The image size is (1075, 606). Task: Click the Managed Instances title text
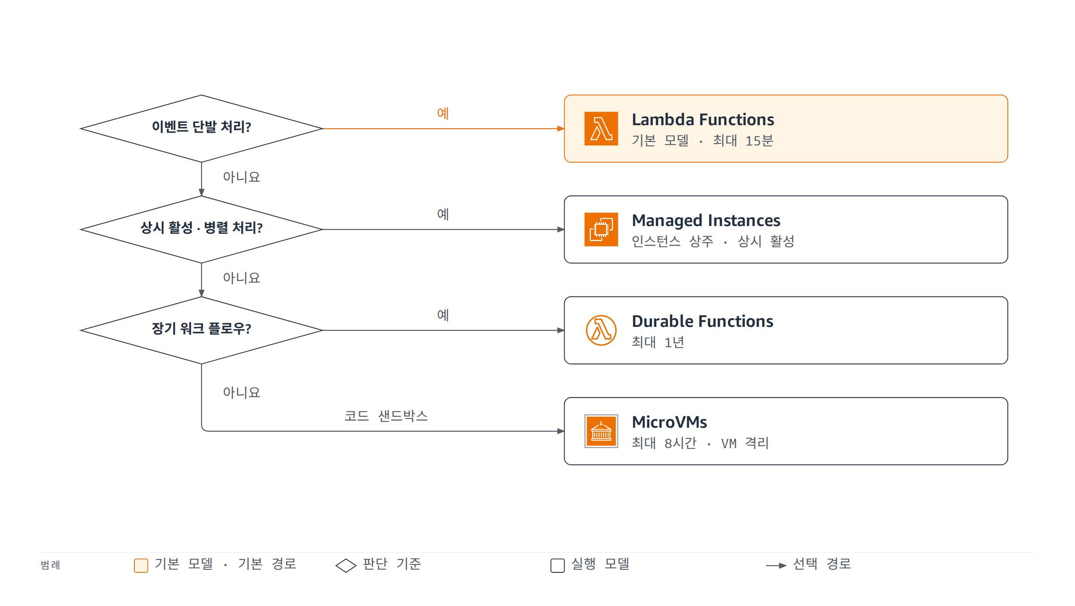706,221
